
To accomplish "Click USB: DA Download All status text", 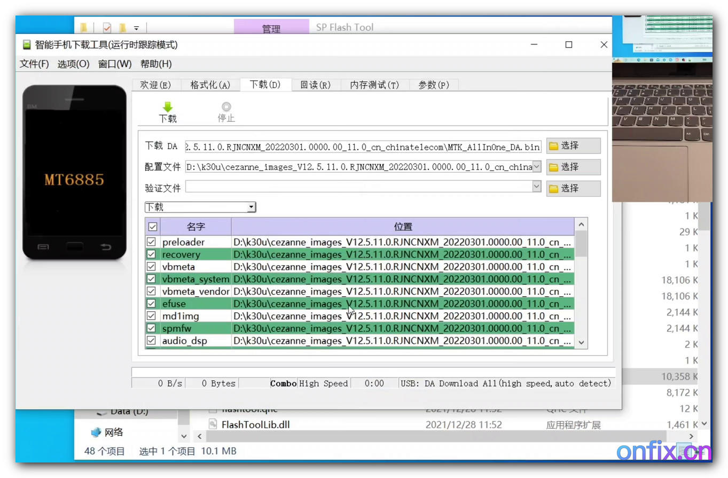I will coord(506,383).
